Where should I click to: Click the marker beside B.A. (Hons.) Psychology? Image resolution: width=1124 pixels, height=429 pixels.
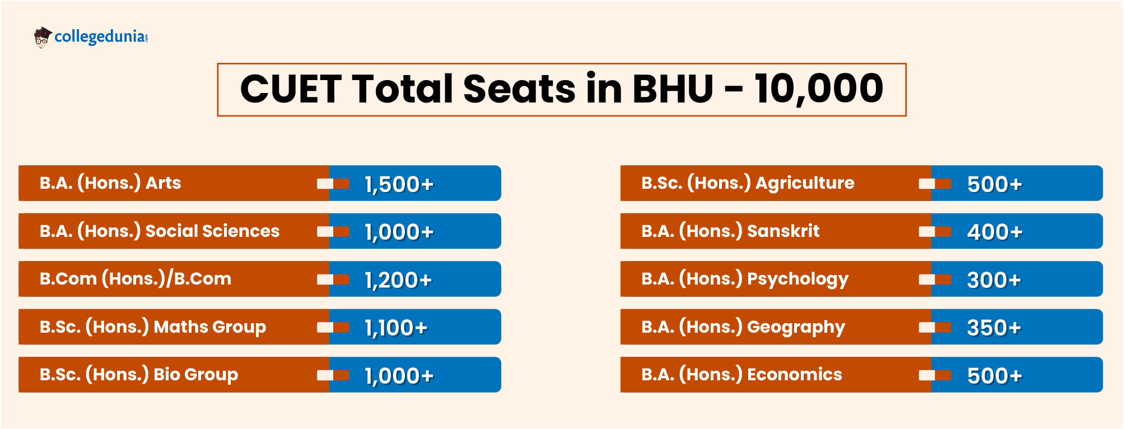(935, 279)
